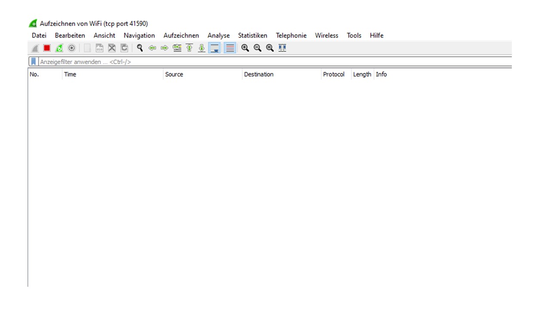Open the Navigation menu
Viewport: 551px width, 310px height.
click(139, 36)
